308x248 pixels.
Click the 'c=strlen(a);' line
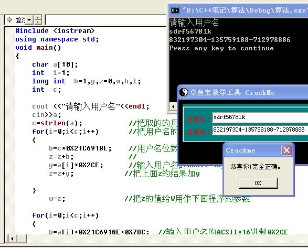click(x=57, y=123)
